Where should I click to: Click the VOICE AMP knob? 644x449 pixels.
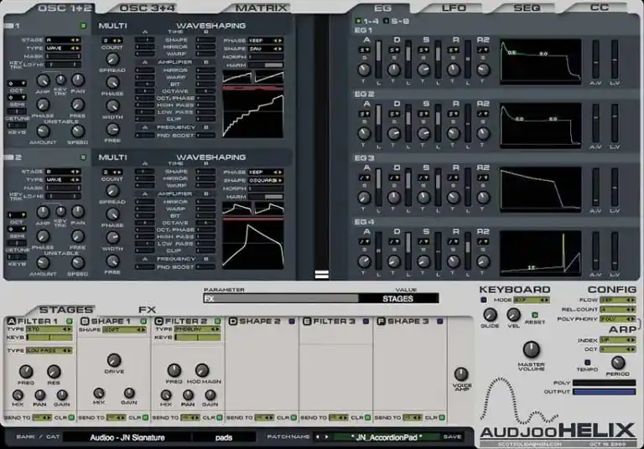pos(461,374)
